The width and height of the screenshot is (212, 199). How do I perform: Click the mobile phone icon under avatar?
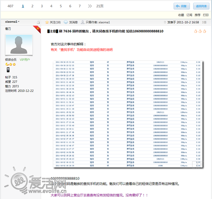tap(8, 70)
